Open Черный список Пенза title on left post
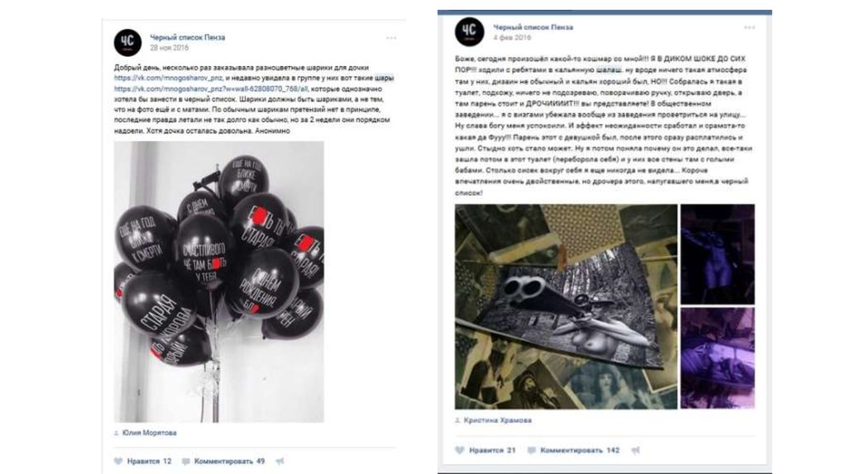 tap(188, 37)
